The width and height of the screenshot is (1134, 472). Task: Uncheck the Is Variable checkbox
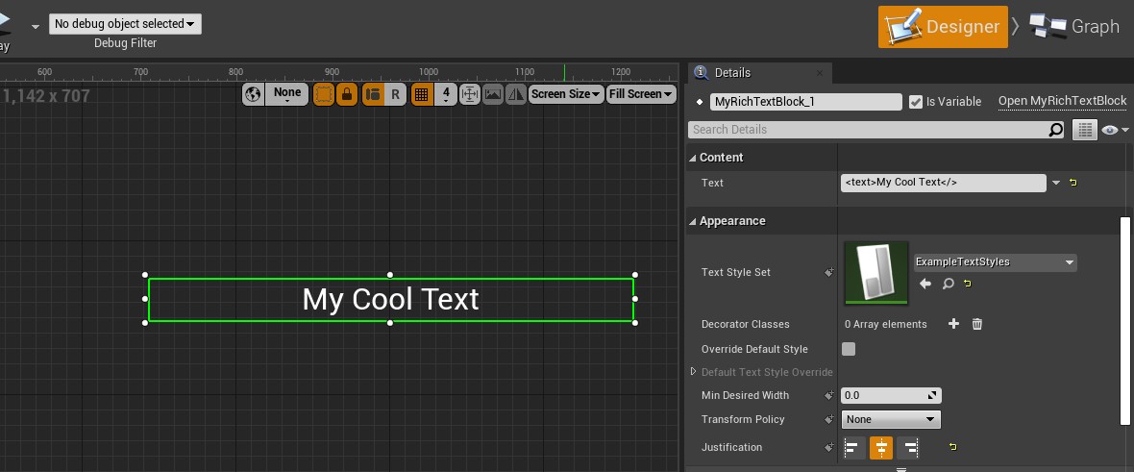point(916,101)
